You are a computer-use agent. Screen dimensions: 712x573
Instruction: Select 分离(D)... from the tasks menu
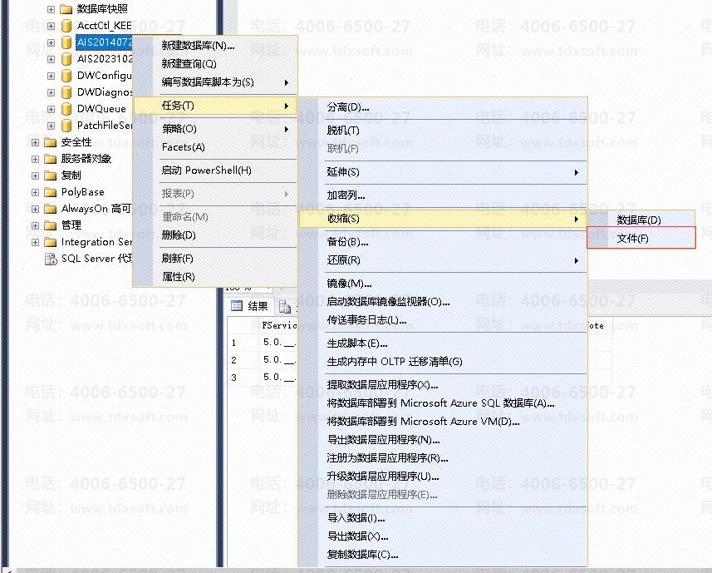(x=347, y=107)
